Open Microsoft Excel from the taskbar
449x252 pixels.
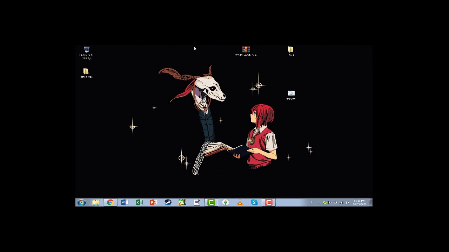(x=139, y=203)
